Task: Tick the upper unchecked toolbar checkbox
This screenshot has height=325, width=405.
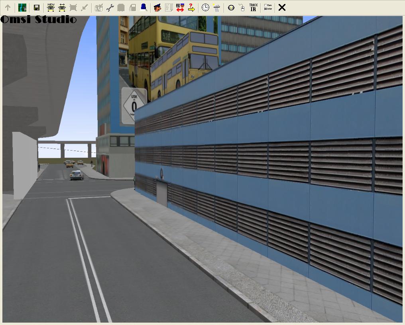Action: coord(266,6)
